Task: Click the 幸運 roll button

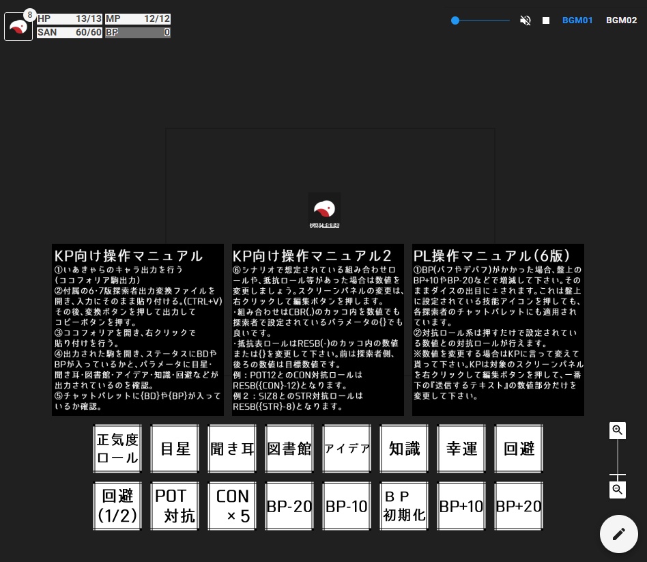Action: tap(462, 449)
